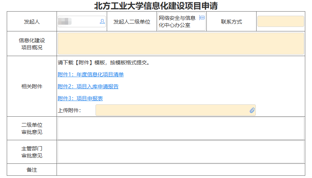Screen dimensions: 312x178
Task: Open link 附件2：项目入库申请报告
Action: coord(88,86)
